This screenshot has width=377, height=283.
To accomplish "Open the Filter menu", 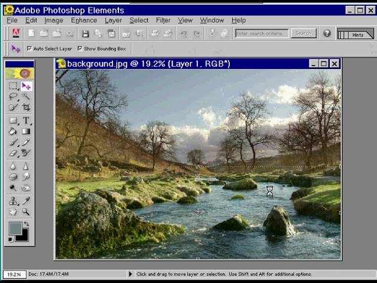I will (163, 20).
